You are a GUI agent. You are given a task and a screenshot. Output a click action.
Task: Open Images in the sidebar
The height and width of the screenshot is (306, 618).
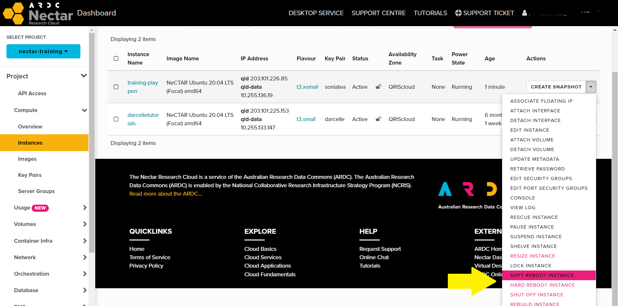27,159
